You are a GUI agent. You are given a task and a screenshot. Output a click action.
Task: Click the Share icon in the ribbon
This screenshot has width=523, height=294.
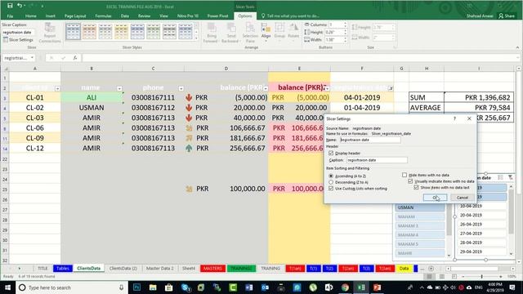coord(507,16)
